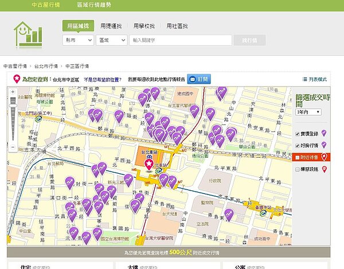The width and height of the screenshot is (344, 269).
Task: Click the 行政院 building on map
Action: (215, 181)
